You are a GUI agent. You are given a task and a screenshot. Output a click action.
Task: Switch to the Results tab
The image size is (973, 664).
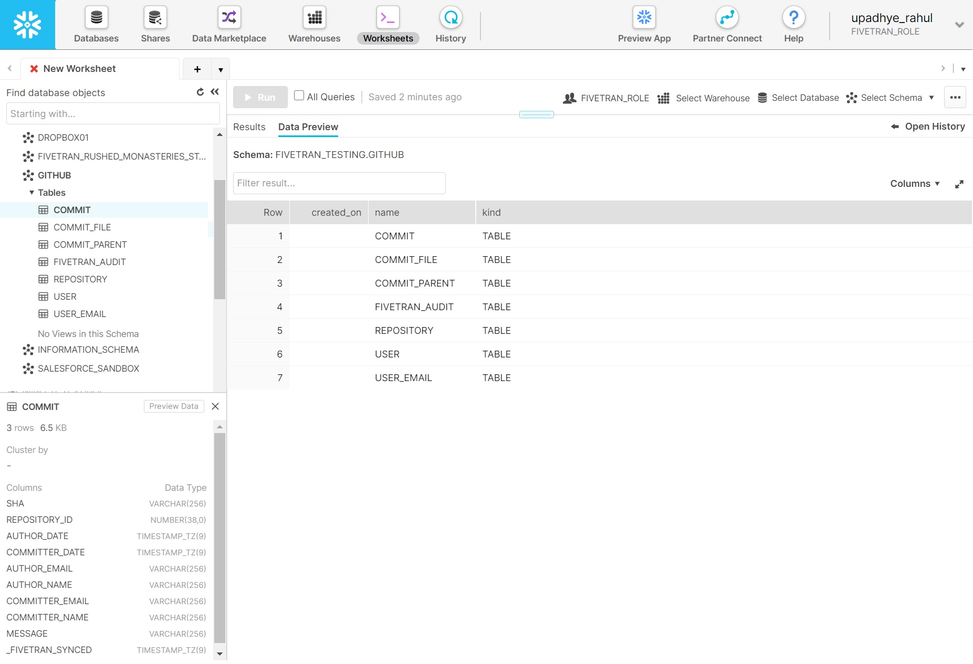point(249,127)
